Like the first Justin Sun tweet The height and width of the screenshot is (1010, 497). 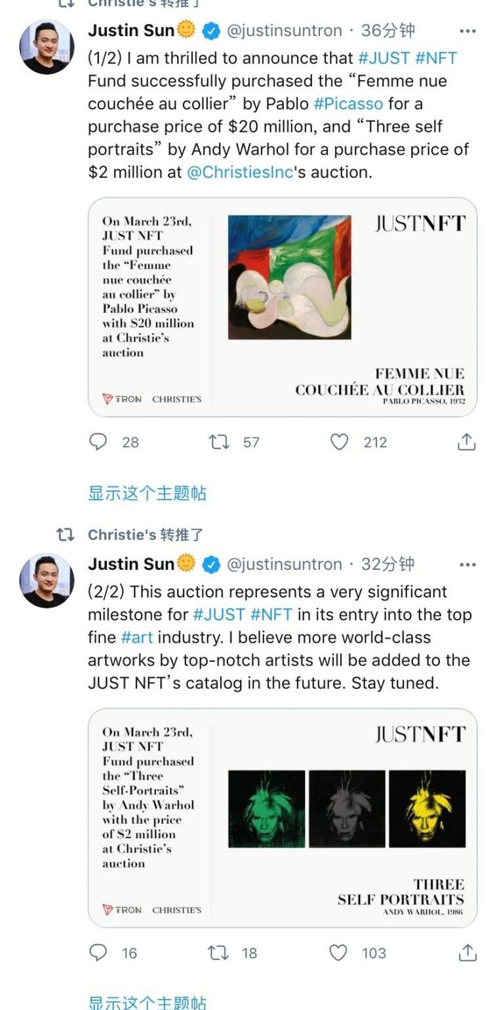(x=339, y=442)
